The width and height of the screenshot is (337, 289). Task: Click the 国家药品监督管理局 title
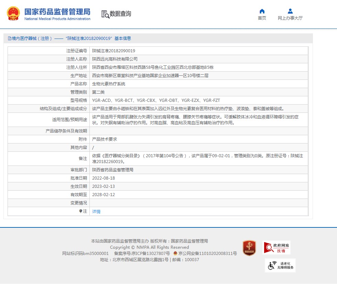coord(57,12)
